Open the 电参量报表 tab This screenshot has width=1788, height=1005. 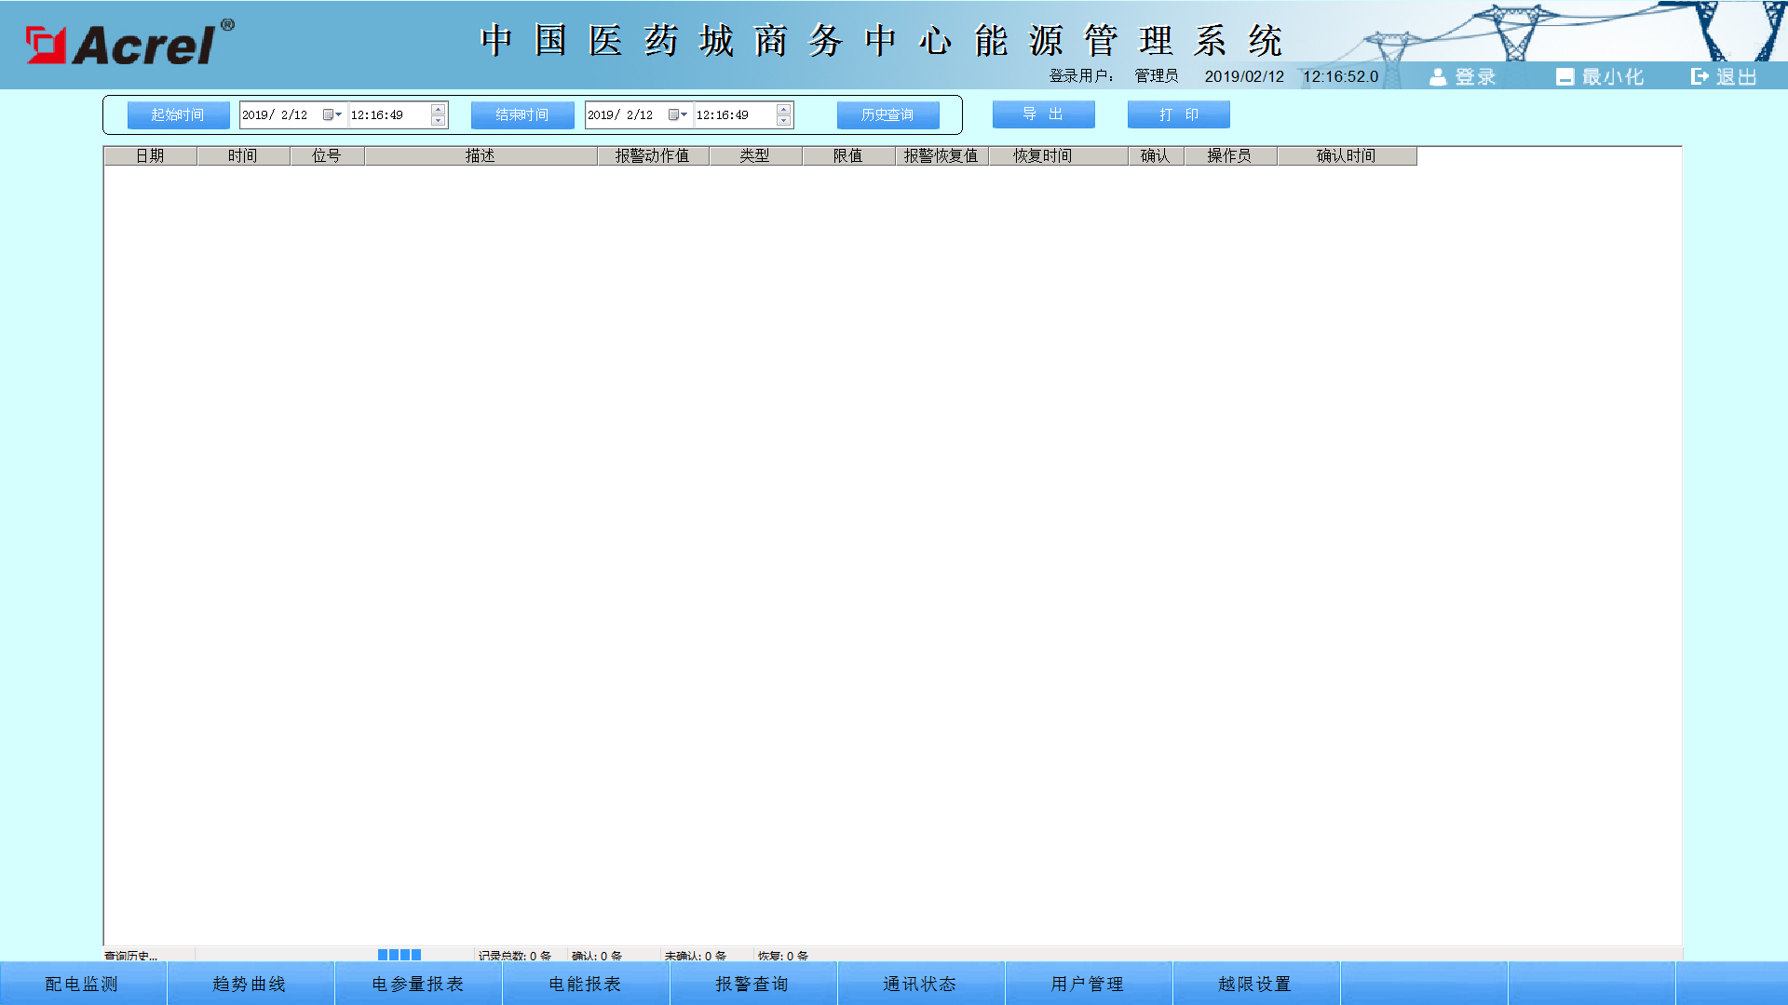(x=417, y=984)
